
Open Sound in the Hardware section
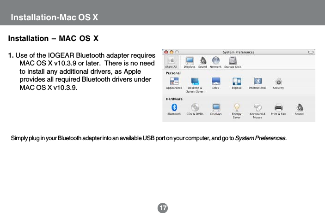tap(299, 109)
